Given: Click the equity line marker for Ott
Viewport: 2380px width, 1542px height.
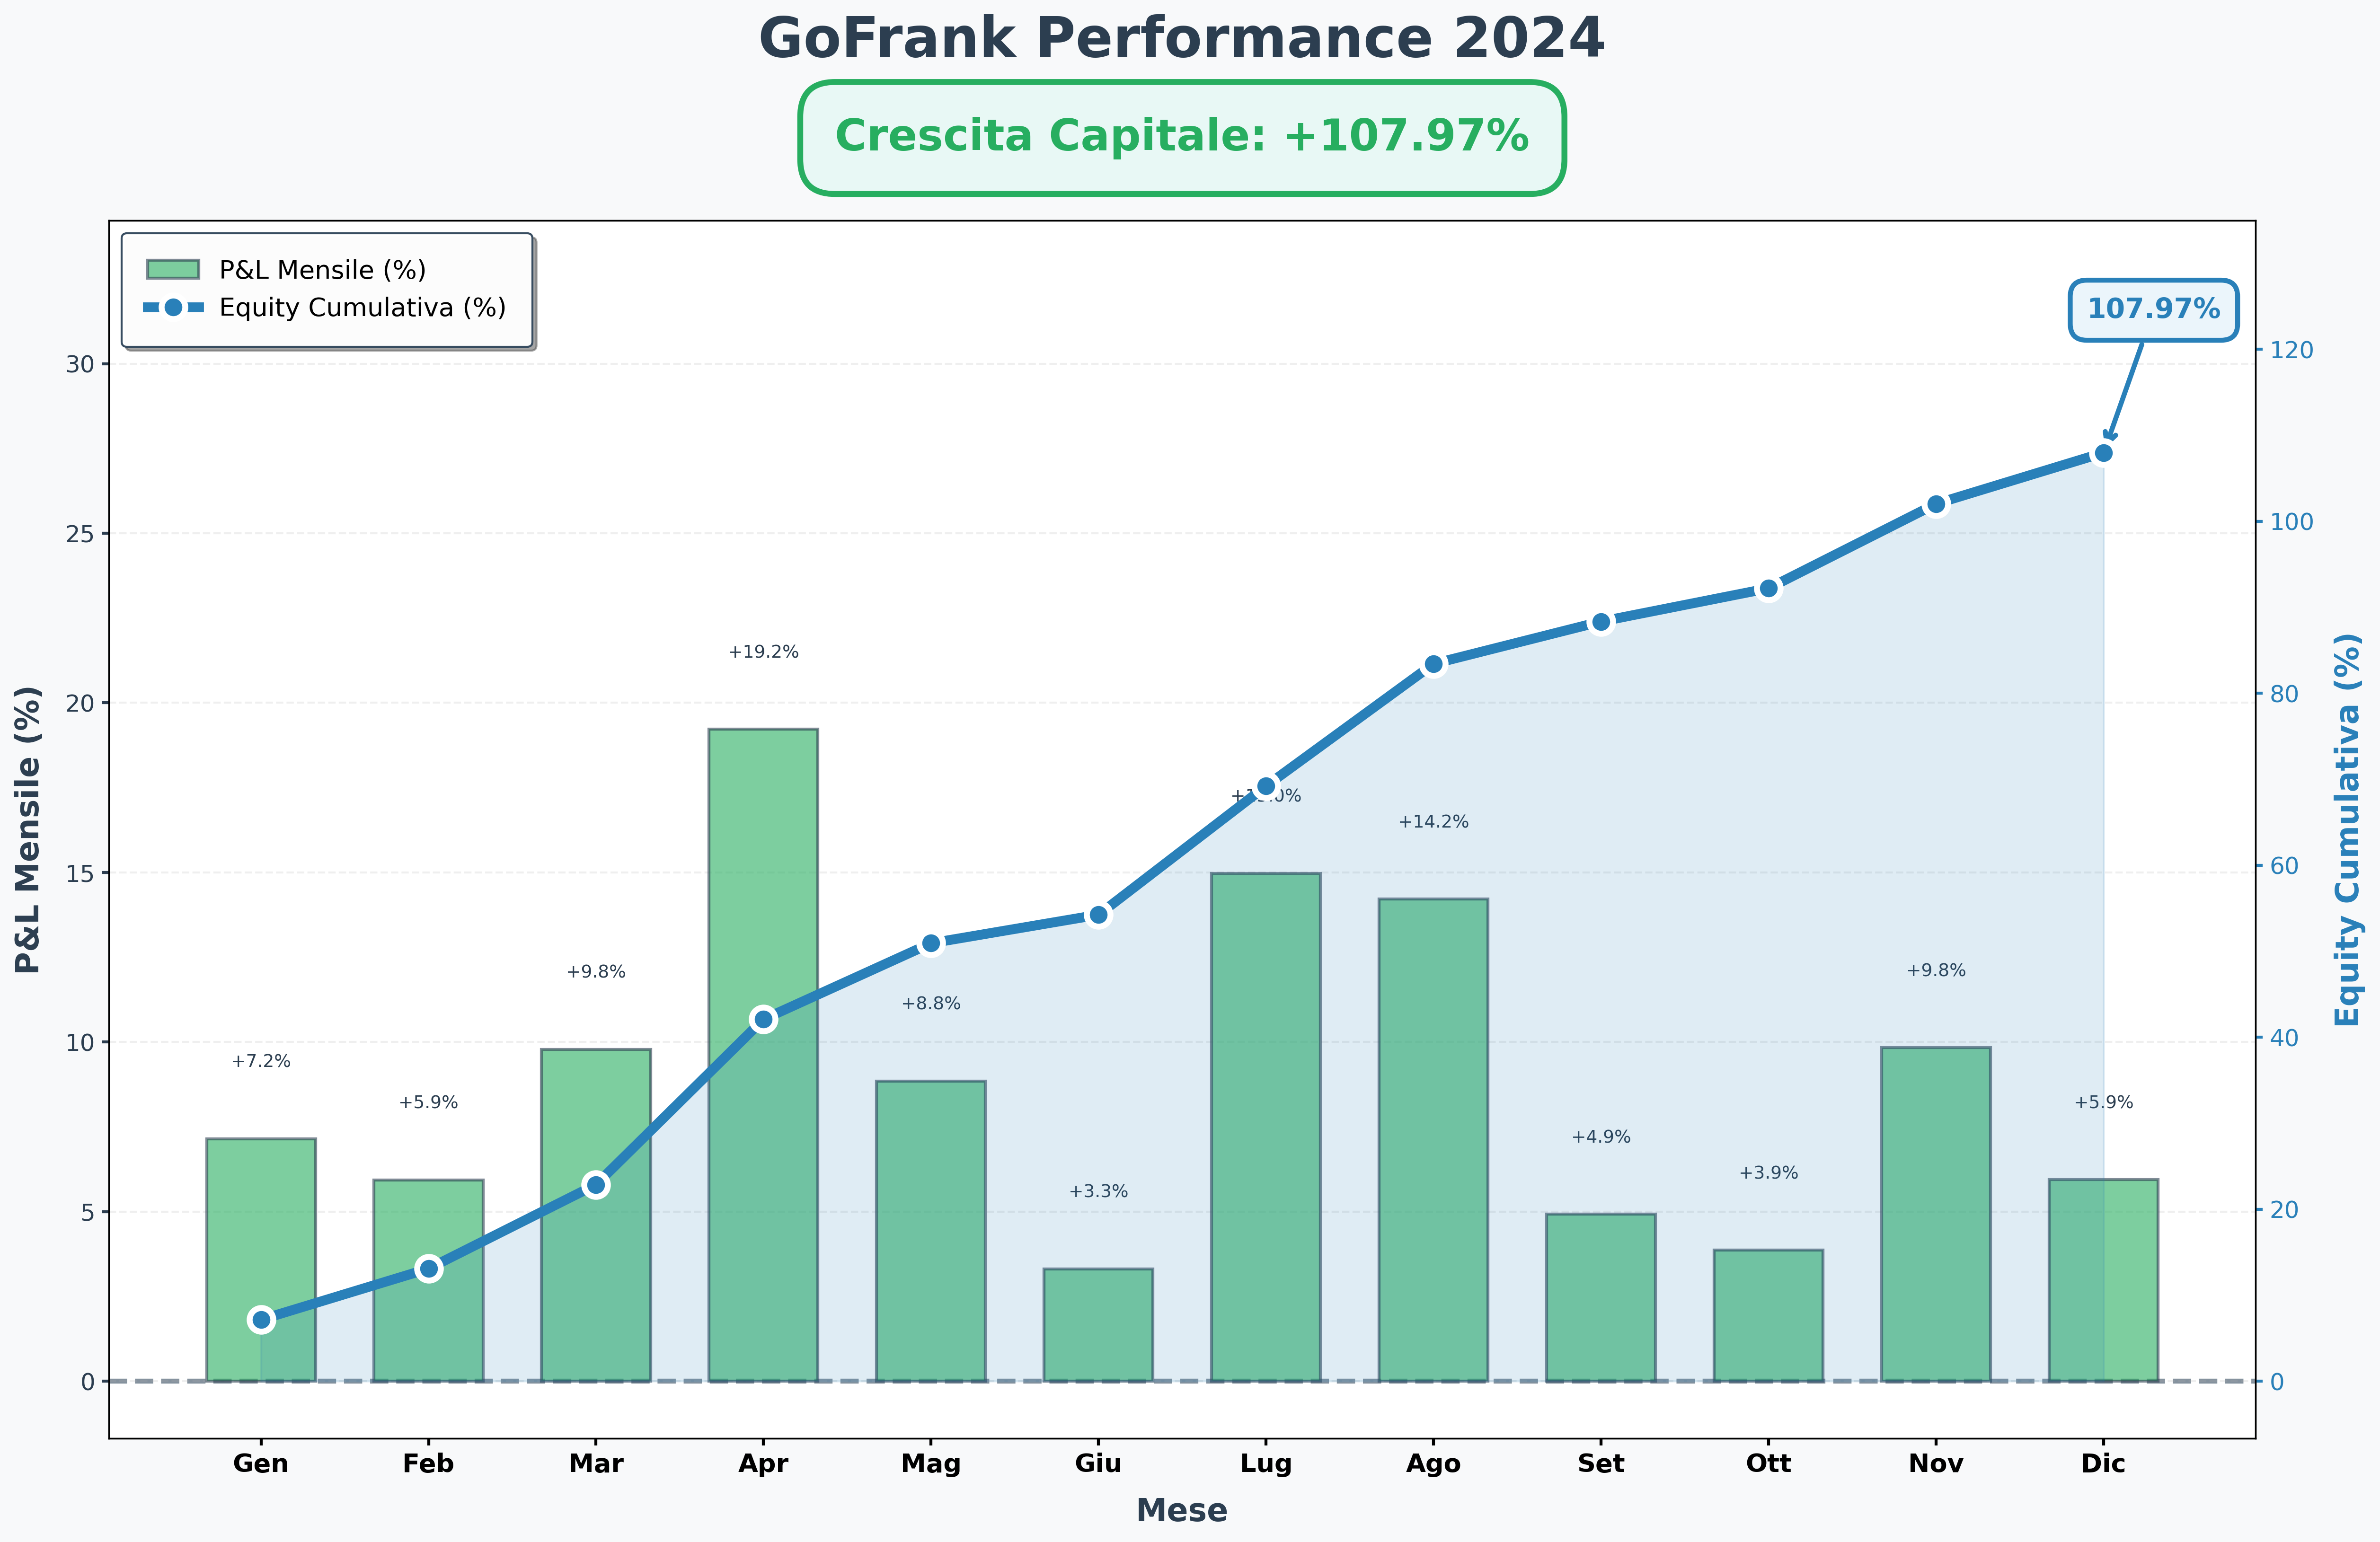Looking at the screenshot, I should [1769, 588].
